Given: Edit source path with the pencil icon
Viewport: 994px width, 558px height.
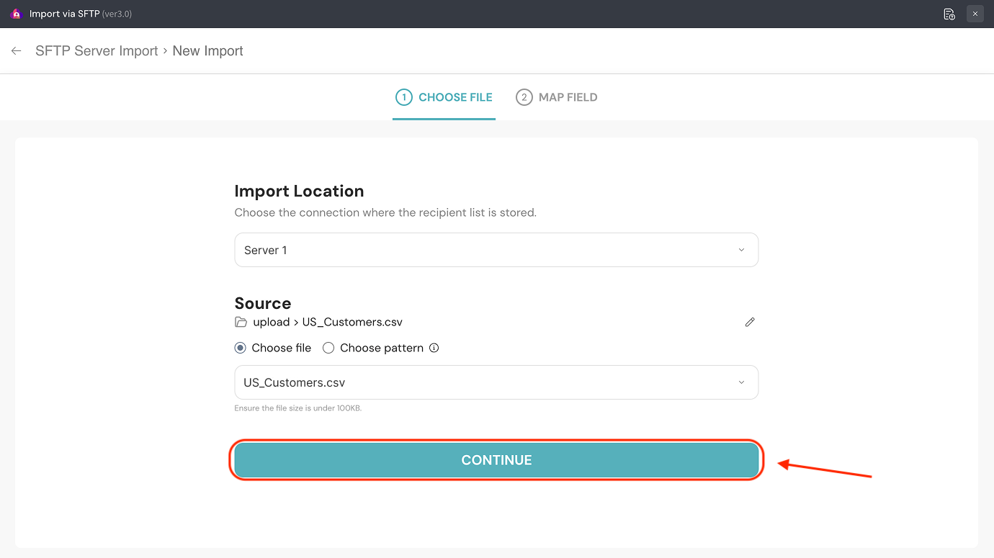Looking at the screenshot, I should [x=750, y=322].
